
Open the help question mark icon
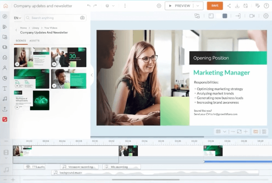[x=266, y=6]
